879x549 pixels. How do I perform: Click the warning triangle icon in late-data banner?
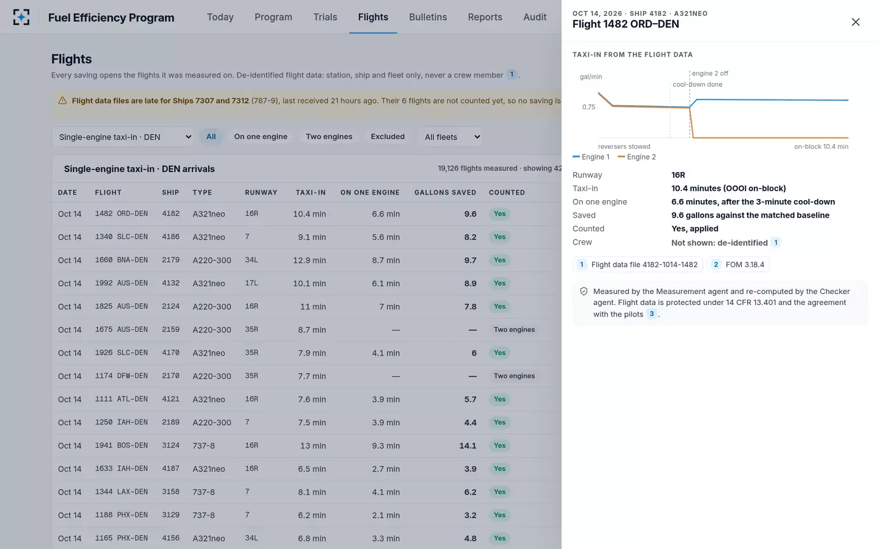click(62, 101)
